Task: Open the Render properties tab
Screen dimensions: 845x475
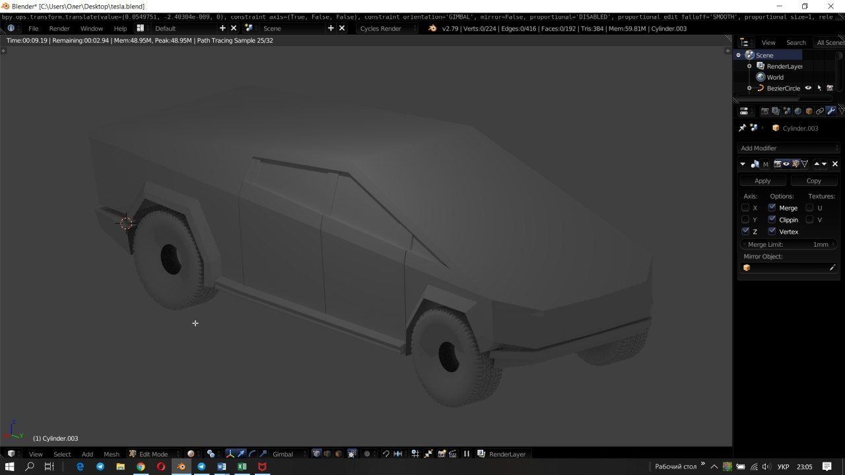Action: coord(765,111)
